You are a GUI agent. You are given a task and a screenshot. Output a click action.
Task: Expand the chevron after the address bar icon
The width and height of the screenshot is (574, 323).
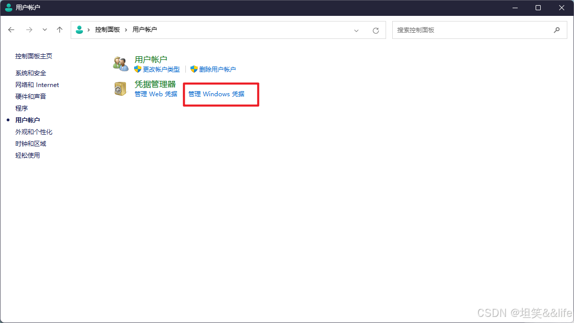89,30
